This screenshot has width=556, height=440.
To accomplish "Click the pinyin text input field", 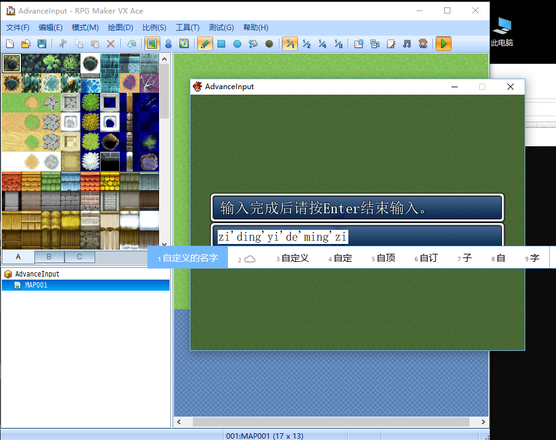I will (358, 237).
